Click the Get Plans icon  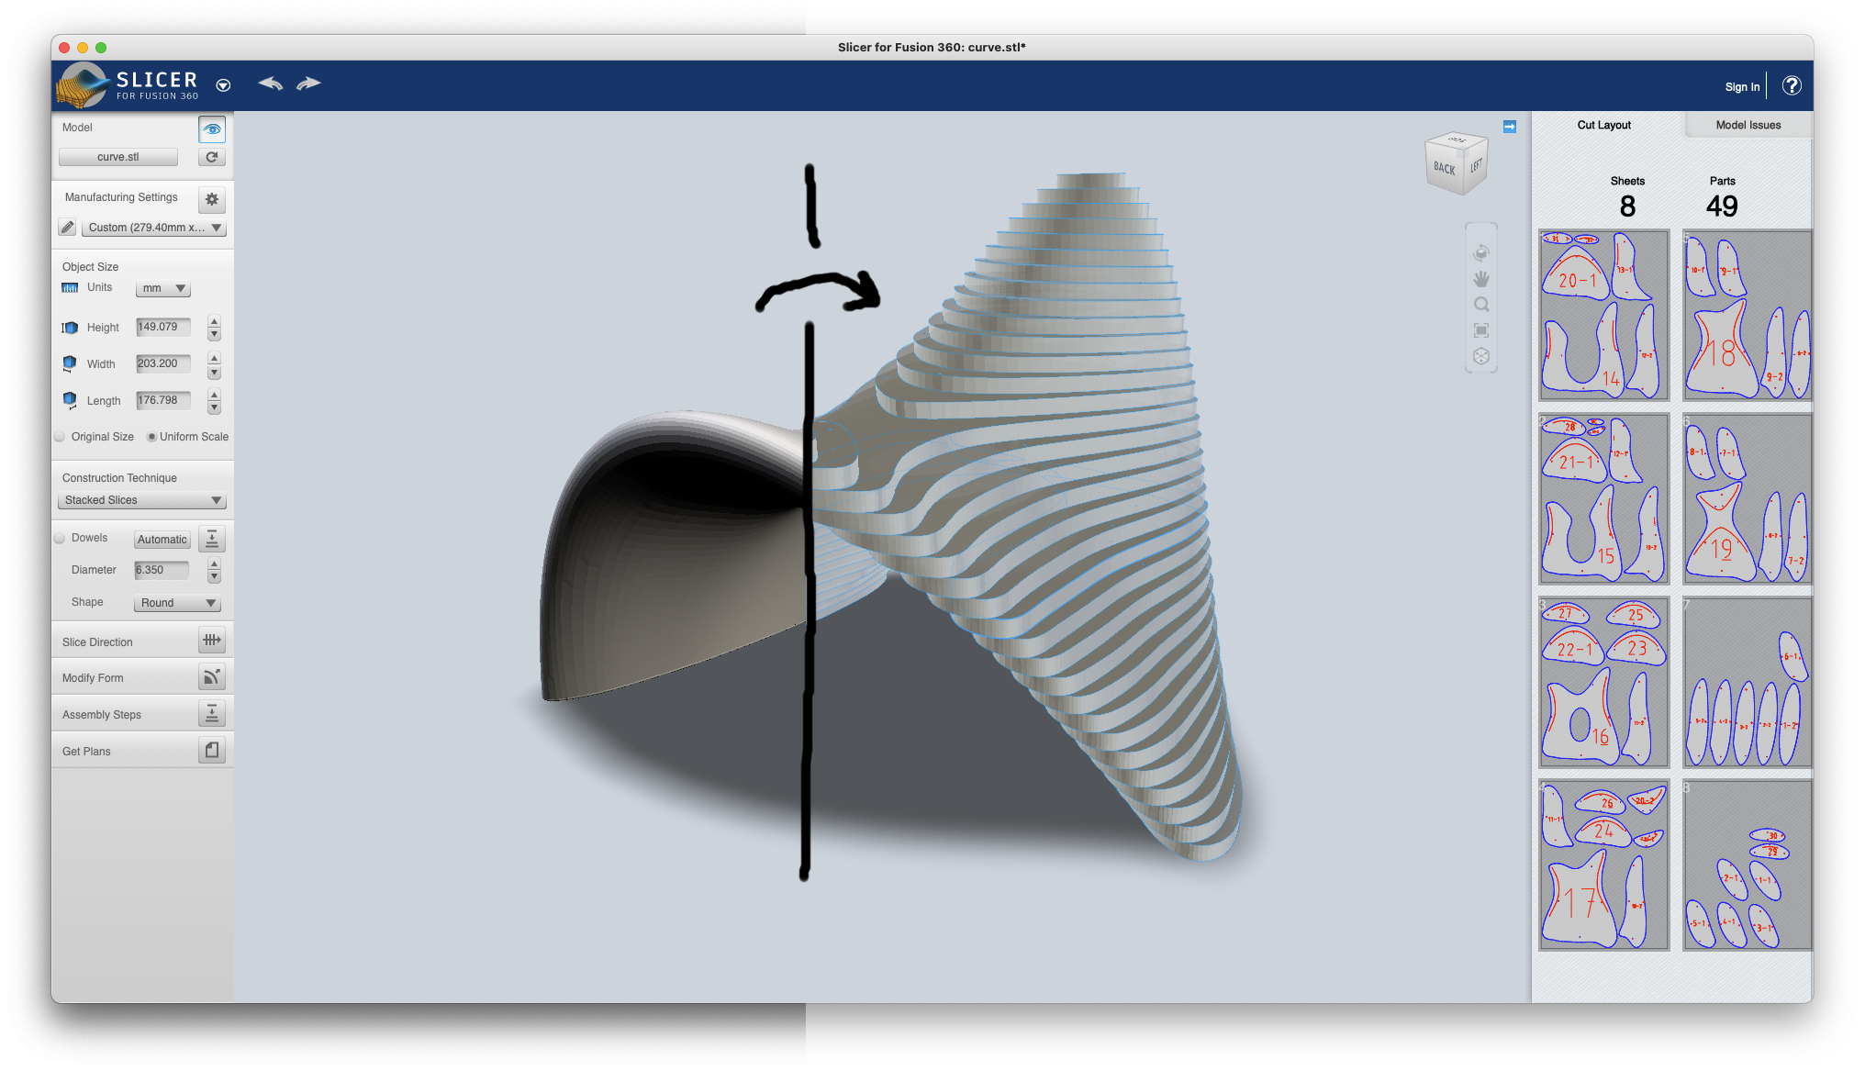212,750
